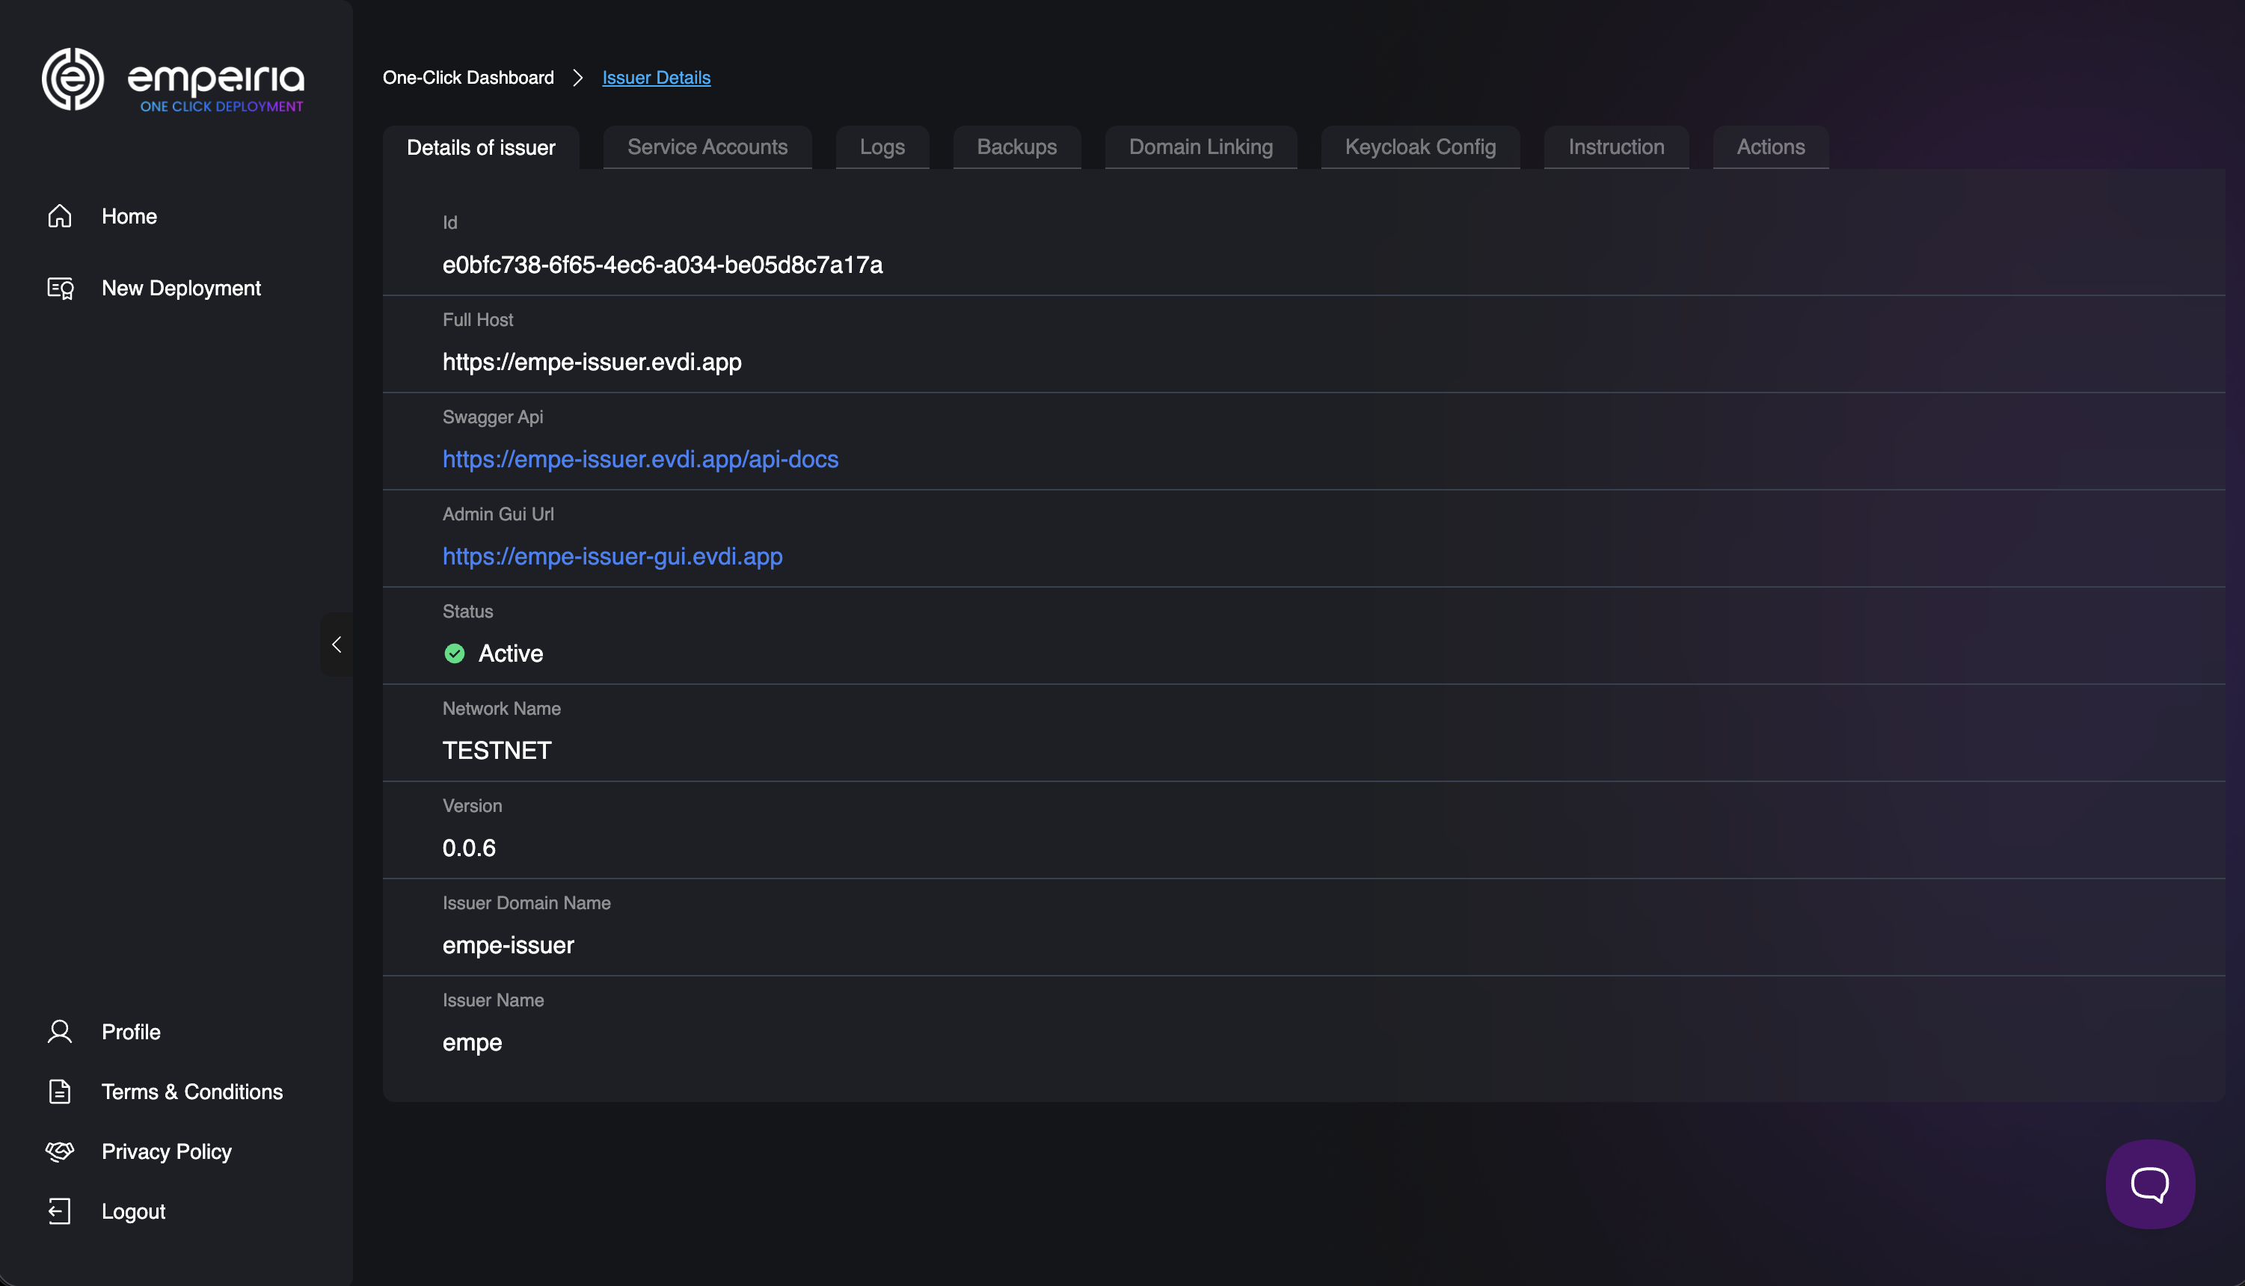Click the Full Host value https://empe-issuer.evdi.app
The image size is (2245, 1286).
click(x=592, y=362)
